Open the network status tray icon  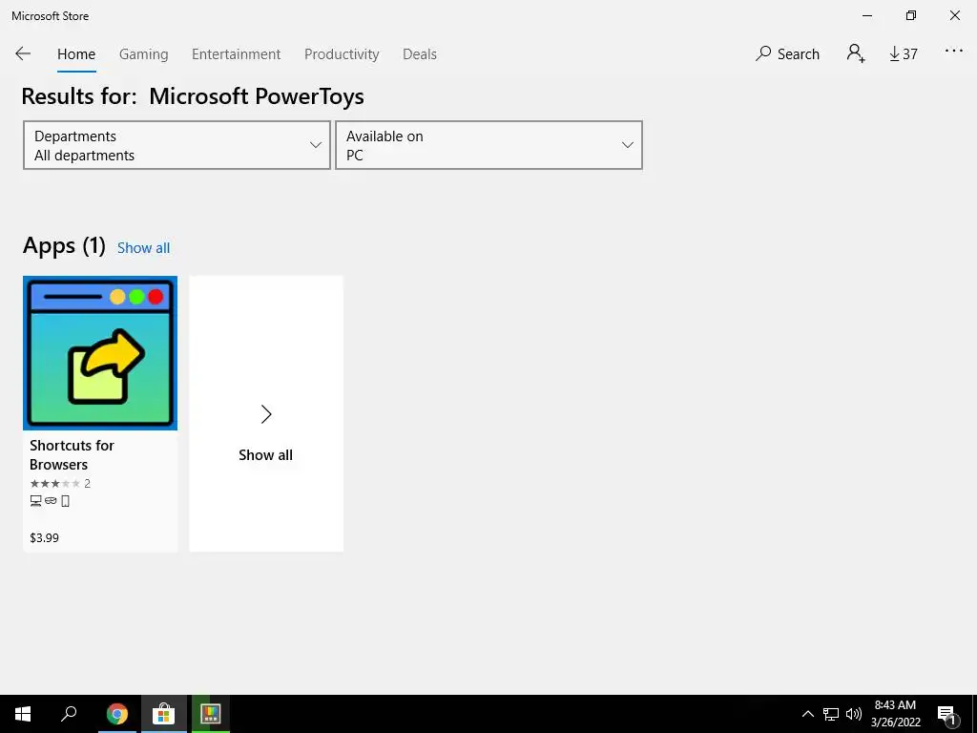[831, 714]
